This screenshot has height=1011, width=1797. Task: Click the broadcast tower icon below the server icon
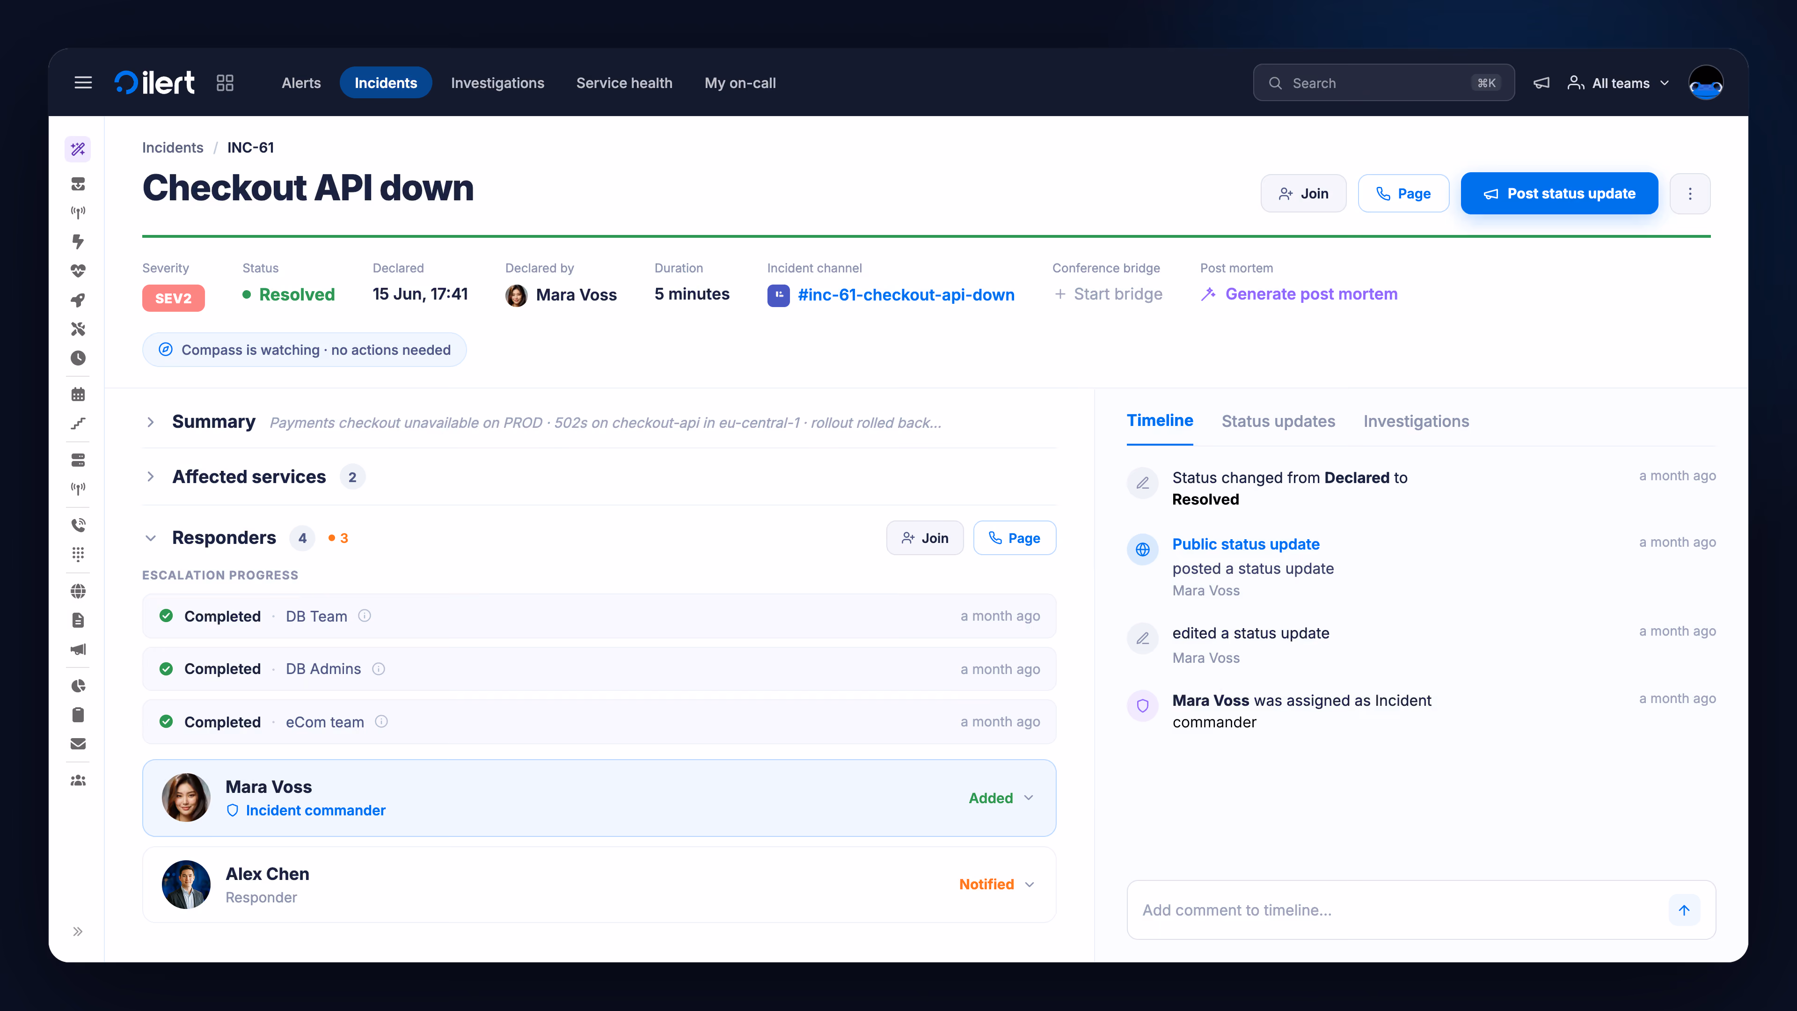[x=78, y=488]
